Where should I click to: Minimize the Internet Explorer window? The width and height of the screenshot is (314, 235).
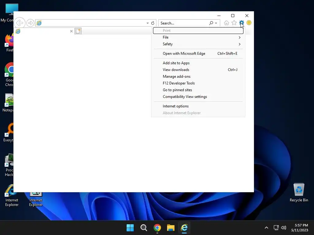[x=219, y=16]
